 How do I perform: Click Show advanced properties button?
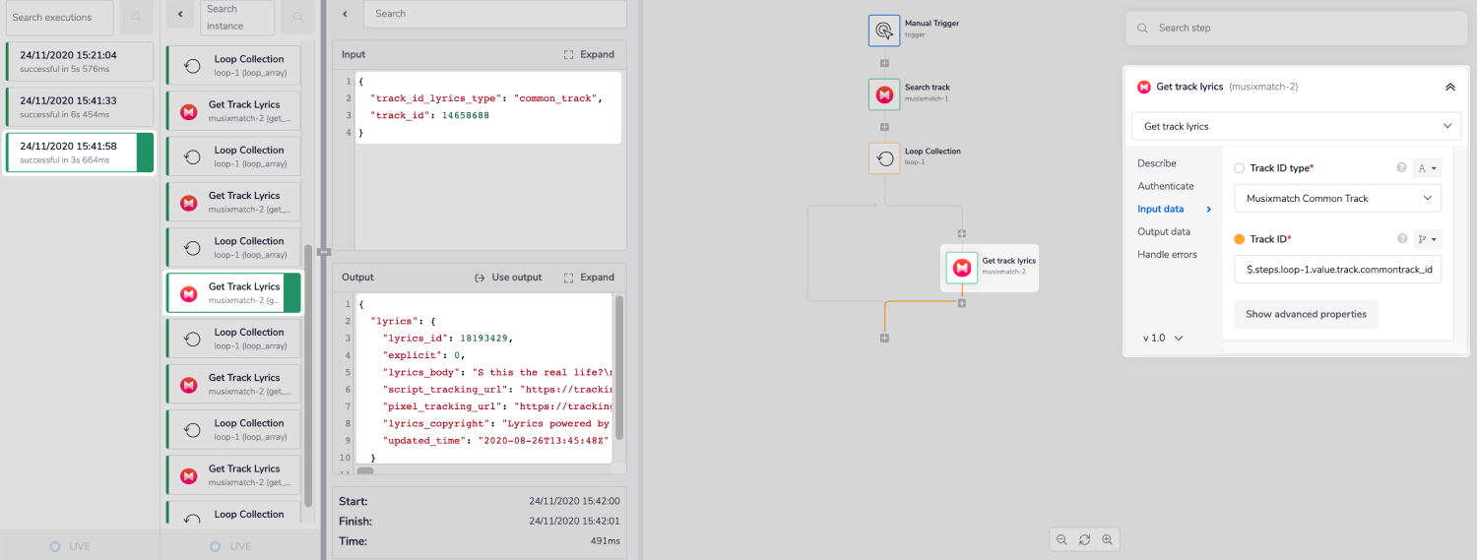(x=1306, y=314)
